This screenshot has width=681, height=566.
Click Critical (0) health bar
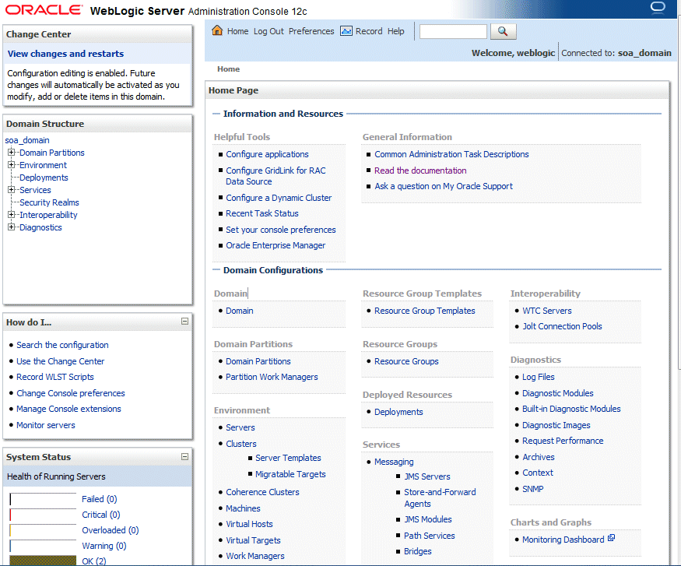pyautogui.click(x=43, y=515)
